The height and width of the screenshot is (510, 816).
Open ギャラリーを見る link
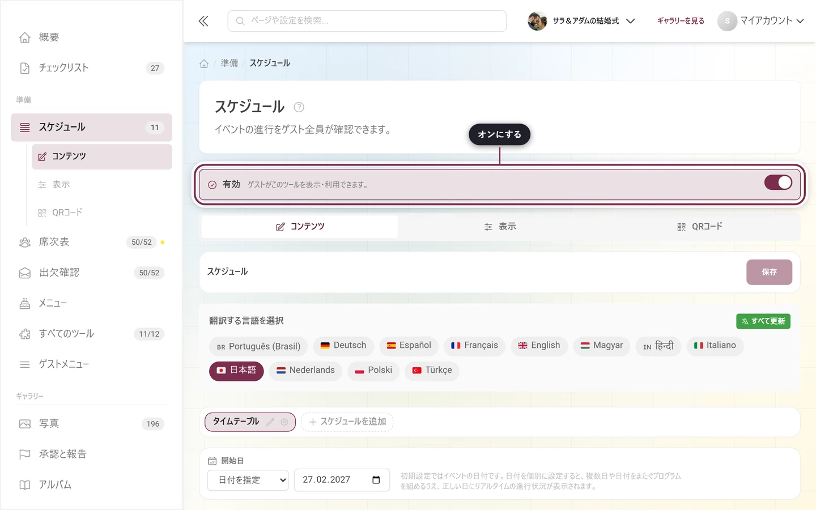coord(681,21)
